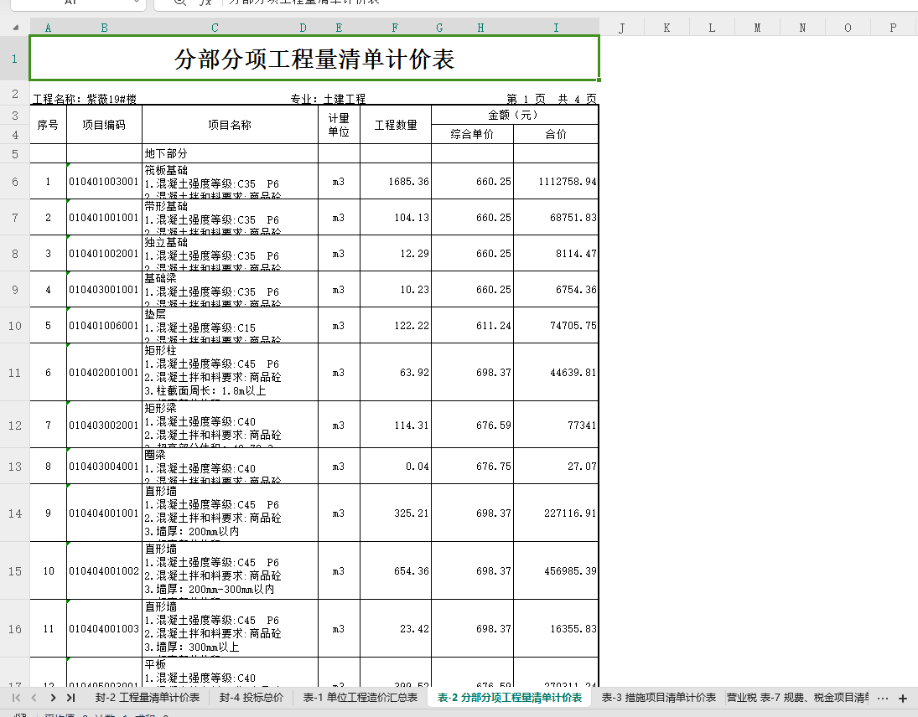The image size is (918, 717).
Task: Go to the previous sheet tab arrow
Action: pyautogui.click(x=34, y=697)
